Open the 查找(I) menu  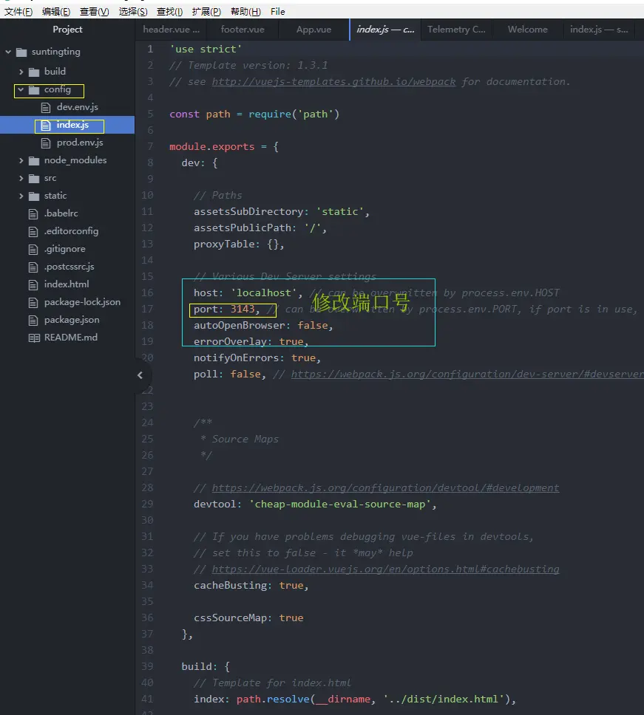[170, 12]
